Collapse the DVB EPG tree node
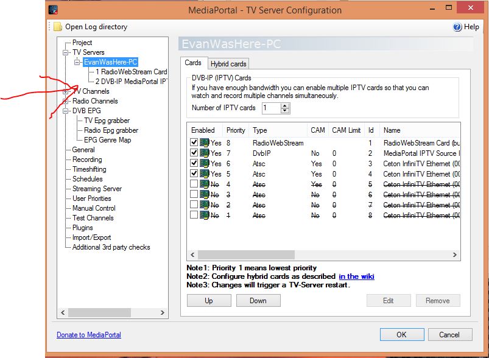The image size is (489, 358). [66, 111]
